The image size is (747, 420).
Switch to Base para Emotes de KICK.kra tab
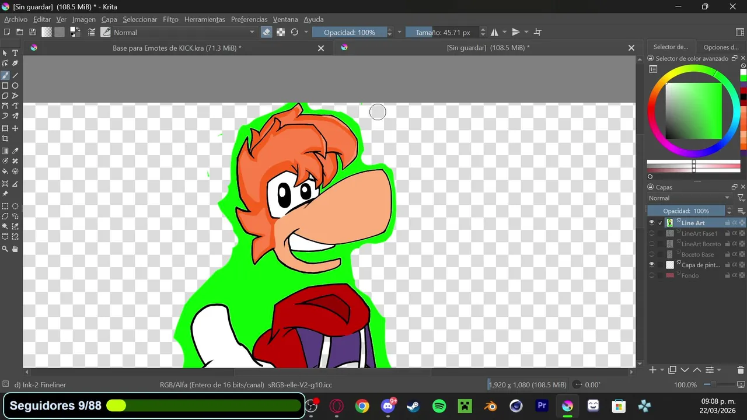(x=177, y=48)
